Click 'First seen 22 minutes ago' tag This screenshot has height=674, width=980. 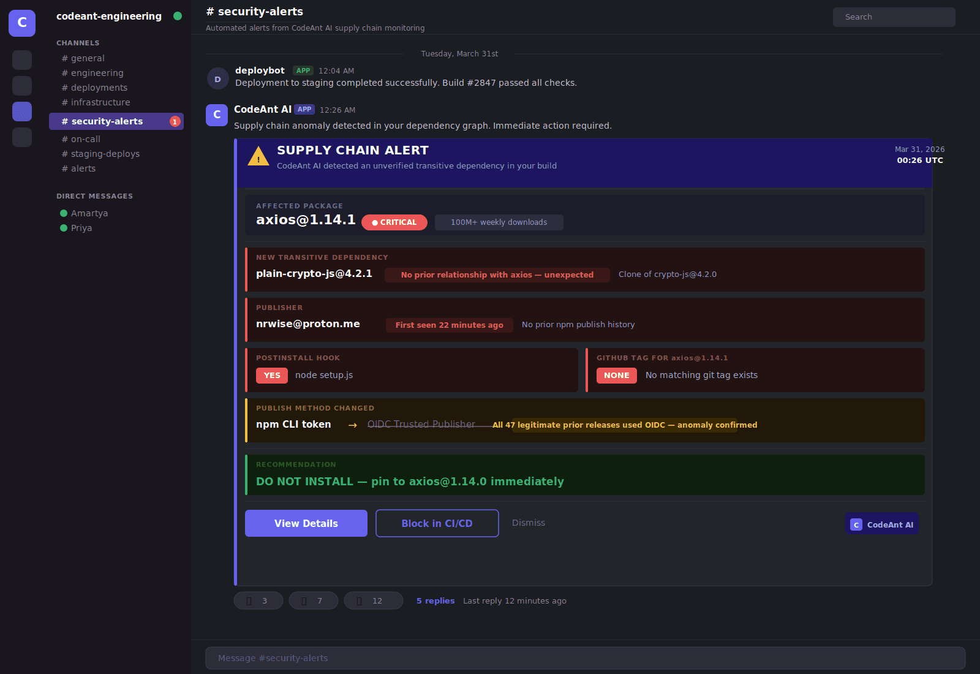(450, 325)
